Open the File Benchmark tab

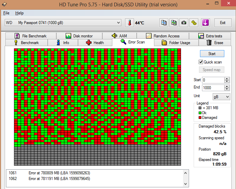point(31,36)
